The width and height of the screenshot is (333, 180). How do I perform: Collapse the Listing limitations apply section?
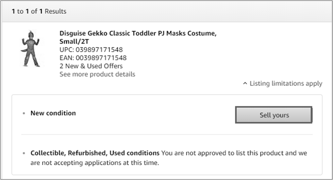[x=286, y=84]
